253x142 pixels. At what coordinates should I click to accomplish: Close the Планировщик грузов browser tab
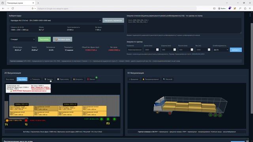coord(33,3)
